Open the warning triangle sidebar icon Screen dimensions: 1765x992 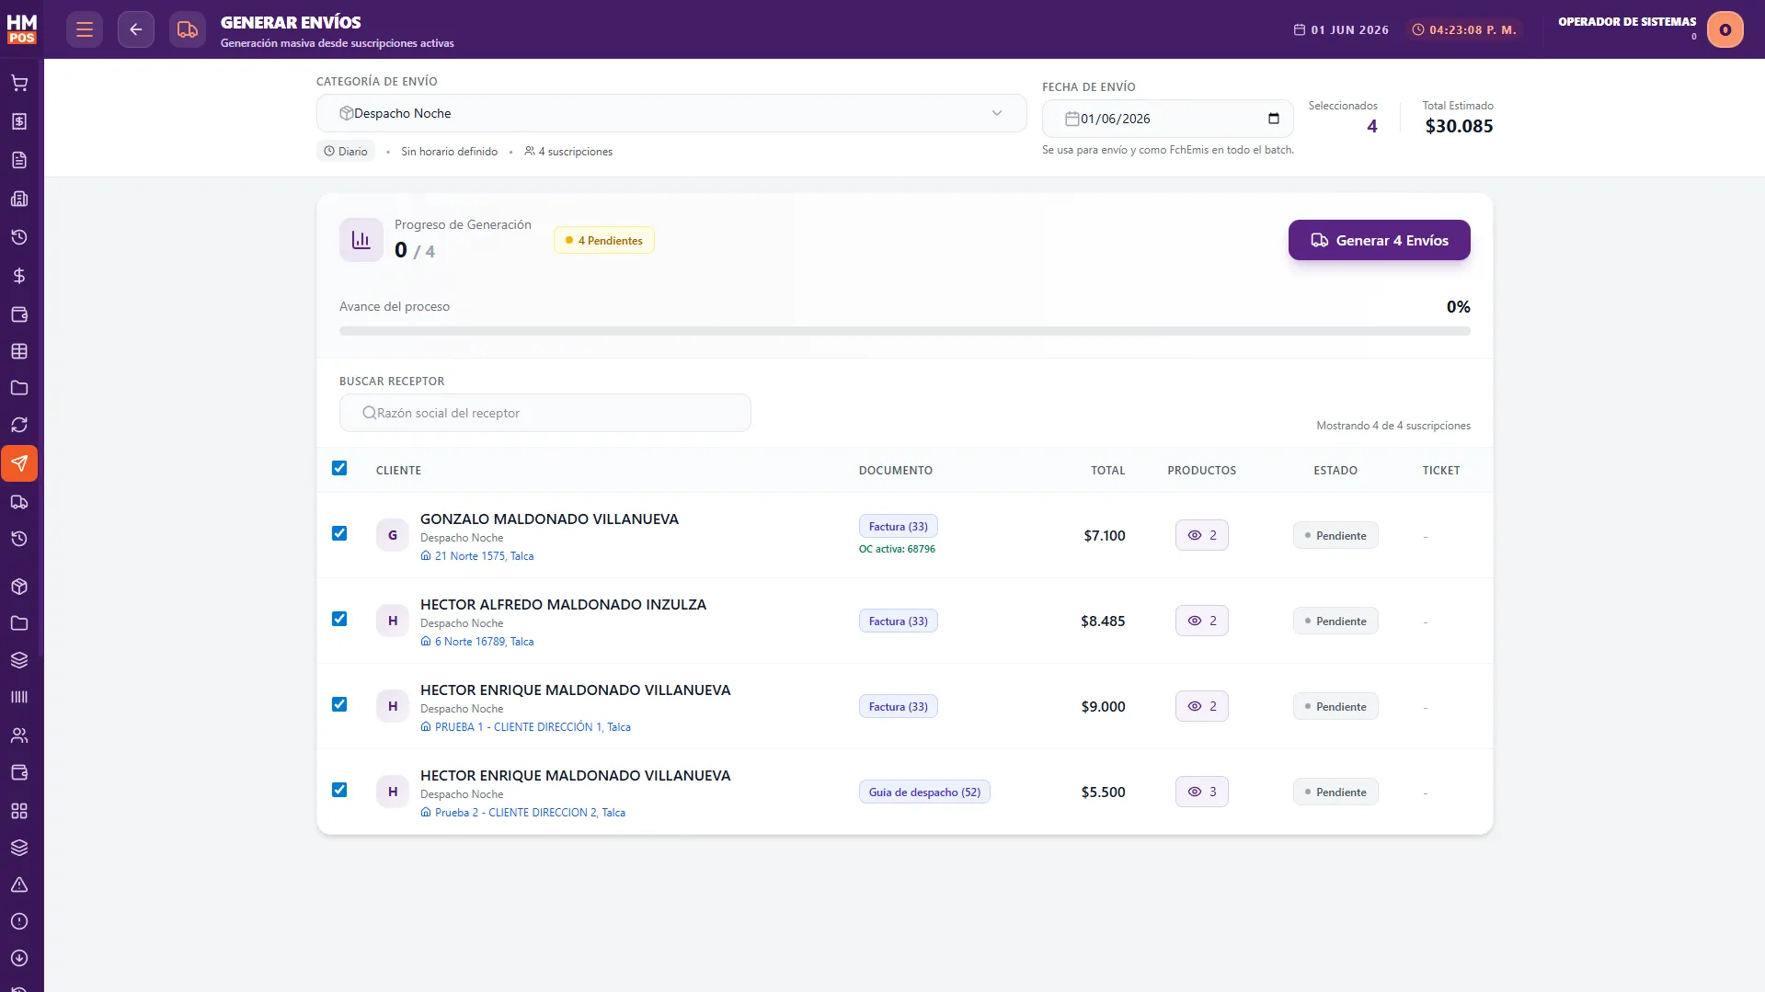click(19, 884)
